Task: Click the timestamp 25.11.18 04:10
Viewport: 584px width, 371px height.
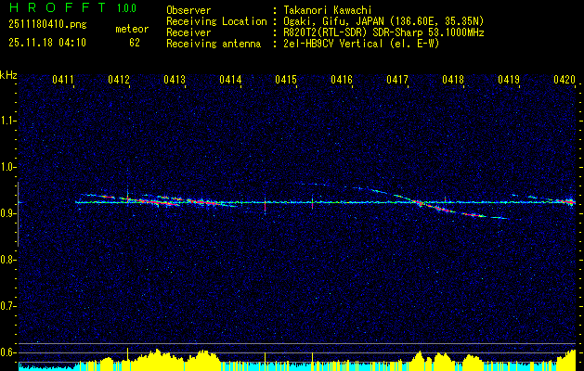Action: (x=47, y=43)
